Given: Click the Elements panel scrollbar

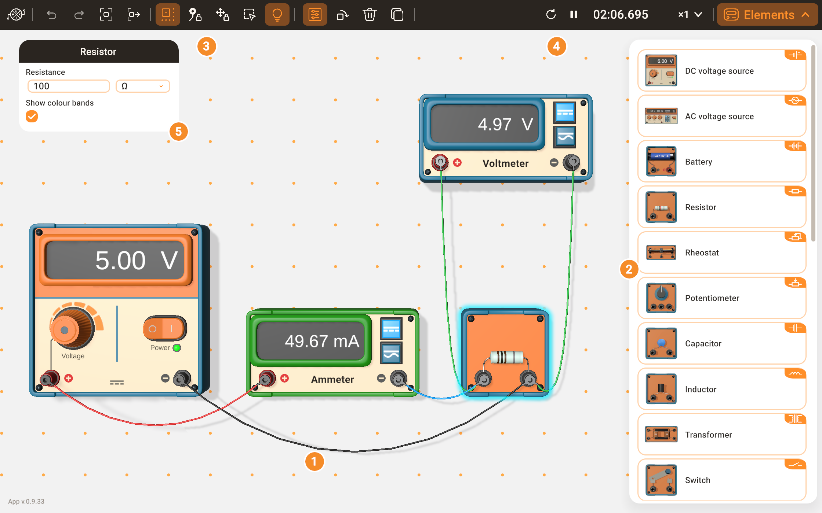Looking at the screenshot, I should click(x=813, y=143).
